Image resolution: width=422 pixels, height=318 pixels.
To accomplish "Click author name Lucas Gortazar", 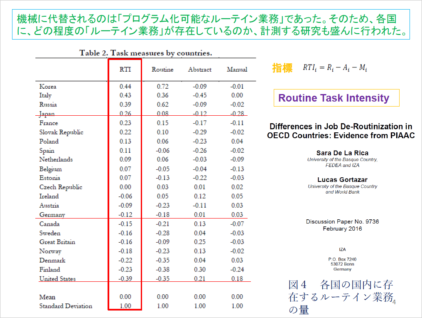I will 342,180.
